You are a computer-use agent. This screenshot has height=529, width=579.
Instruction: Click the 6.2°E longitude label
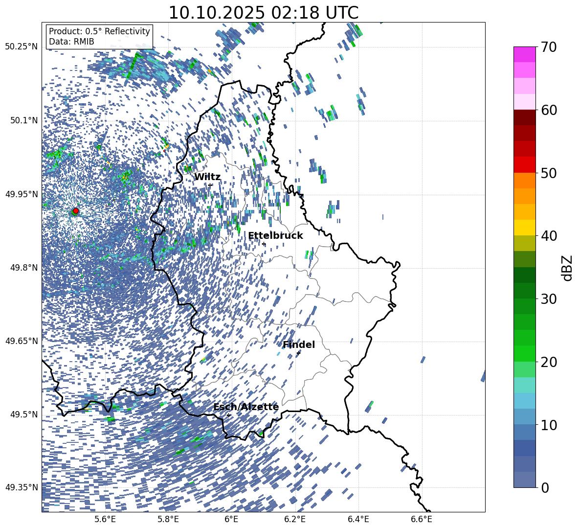(x=295, y=519)
